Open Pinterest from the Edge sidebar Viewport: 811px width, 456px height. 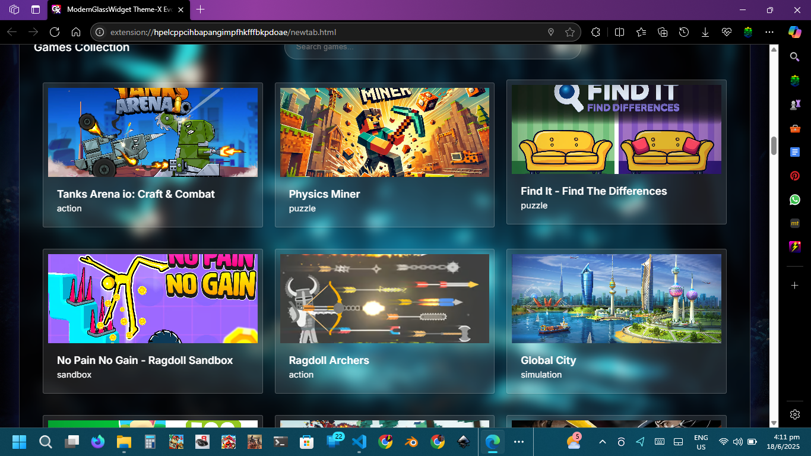coord(794,176)
